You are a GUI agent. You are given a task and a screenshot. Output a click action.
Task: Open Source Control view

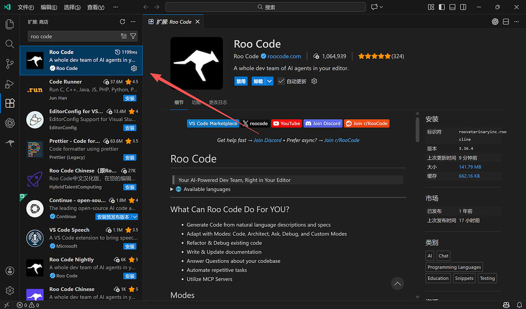(x=10, y=63)
